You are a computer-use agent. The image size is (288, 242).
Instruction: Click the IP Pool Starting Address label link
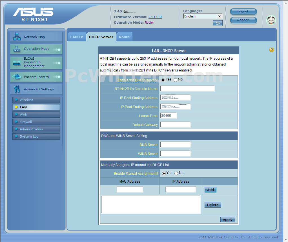coord(139,98)
